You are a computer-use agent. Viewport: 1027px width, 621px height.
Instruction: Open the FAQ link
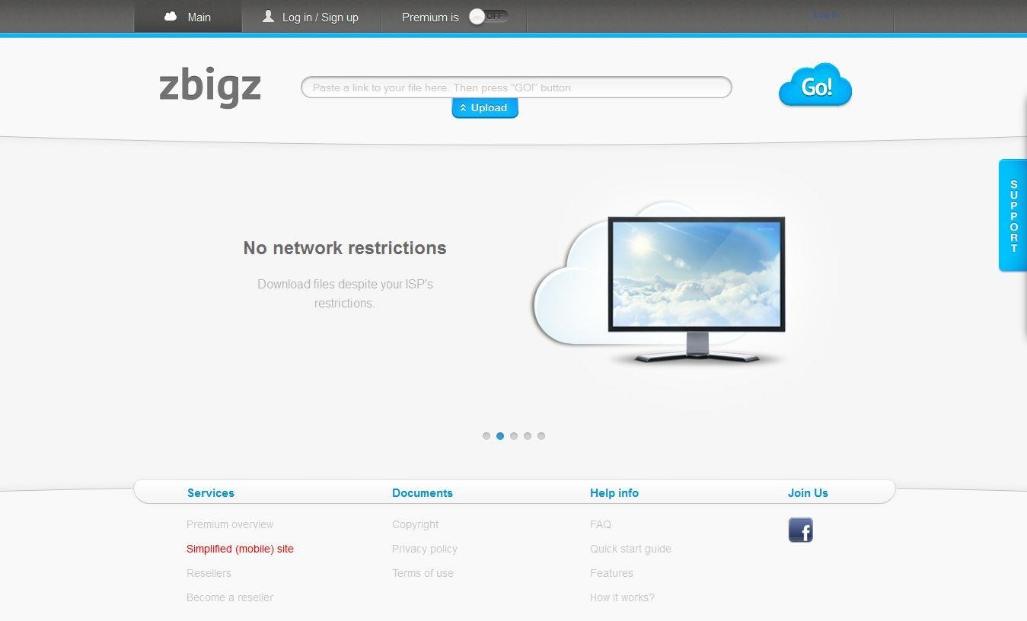click(601, 524)
